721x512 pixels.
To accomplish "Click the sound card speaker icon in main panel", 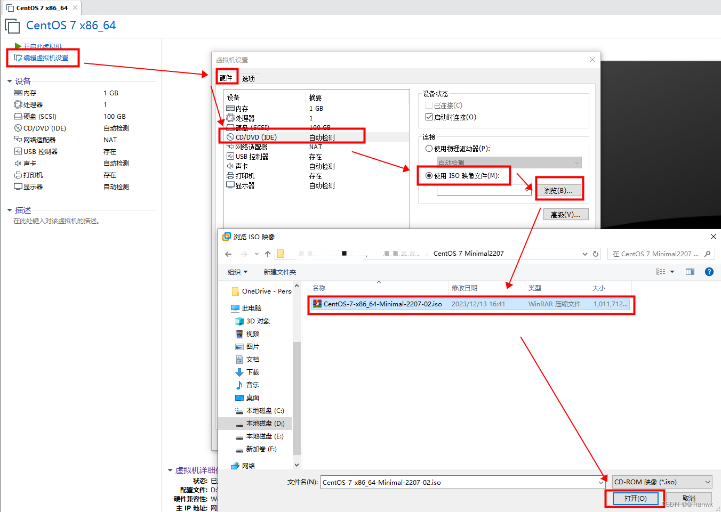I will [18, 164].
